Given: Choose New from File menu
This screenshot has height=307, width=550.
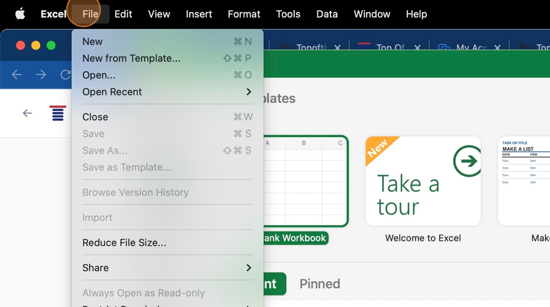Looking at the screenshot, I should pos(167,41).
